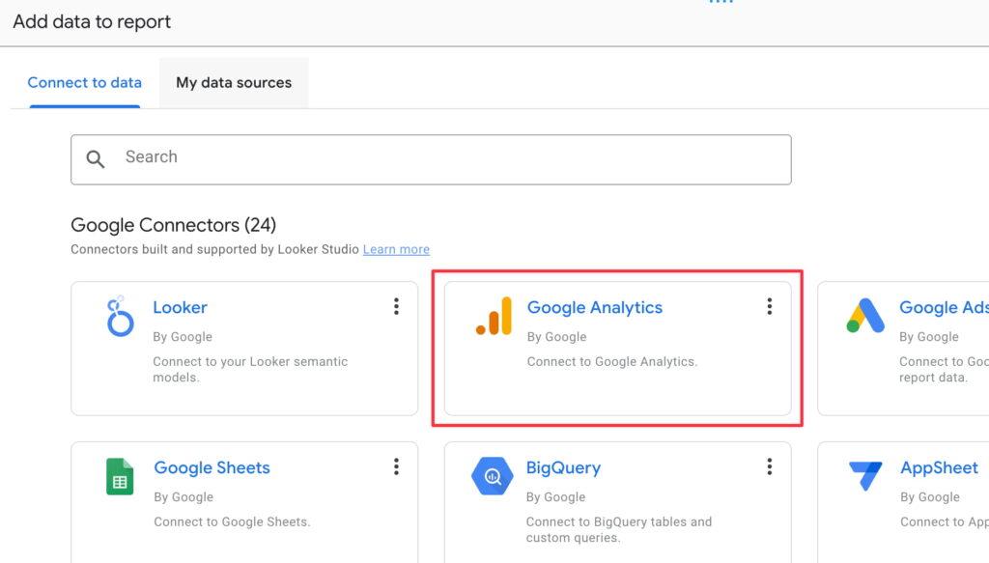Viewport: 989px width, 563px height.
Task: Choose the Looker connector title
Action: 180,308
